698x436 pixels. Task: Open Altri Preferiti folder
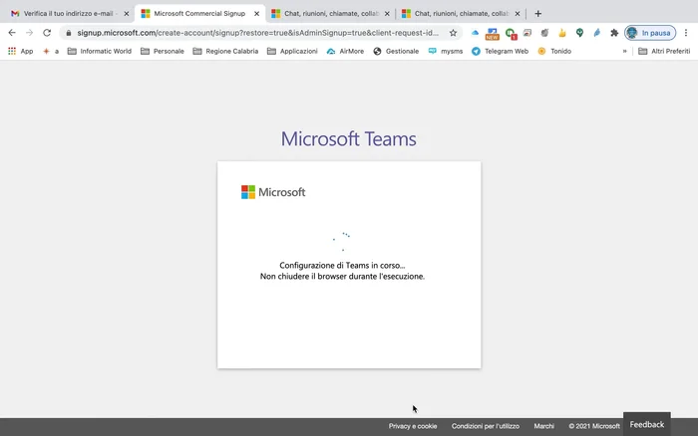[664, 51]
